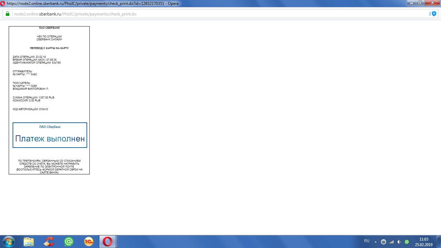Screen dimensions: 441x248
Task: Maximize or restore the Opera window
Action: [420, 3]
